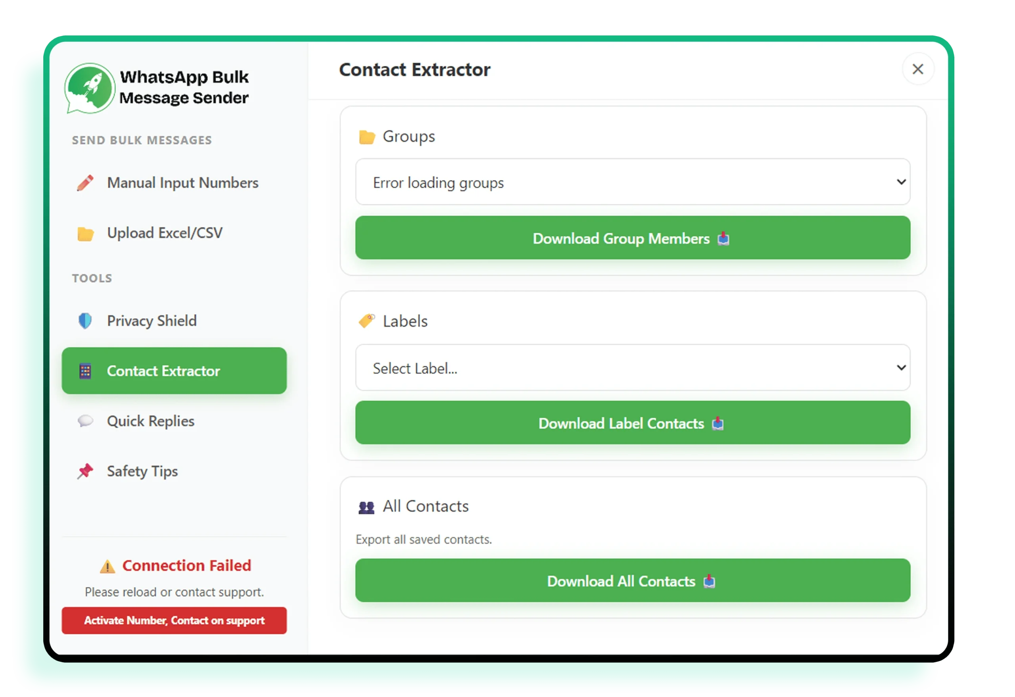Click the speech bubble icon for Quick Replies

(85, 421)
